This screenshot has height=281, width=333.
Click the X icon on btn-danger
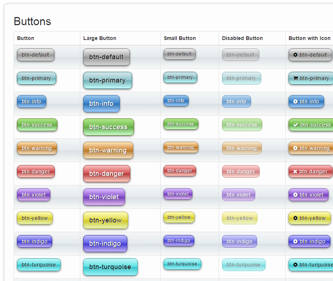(295, 171)
